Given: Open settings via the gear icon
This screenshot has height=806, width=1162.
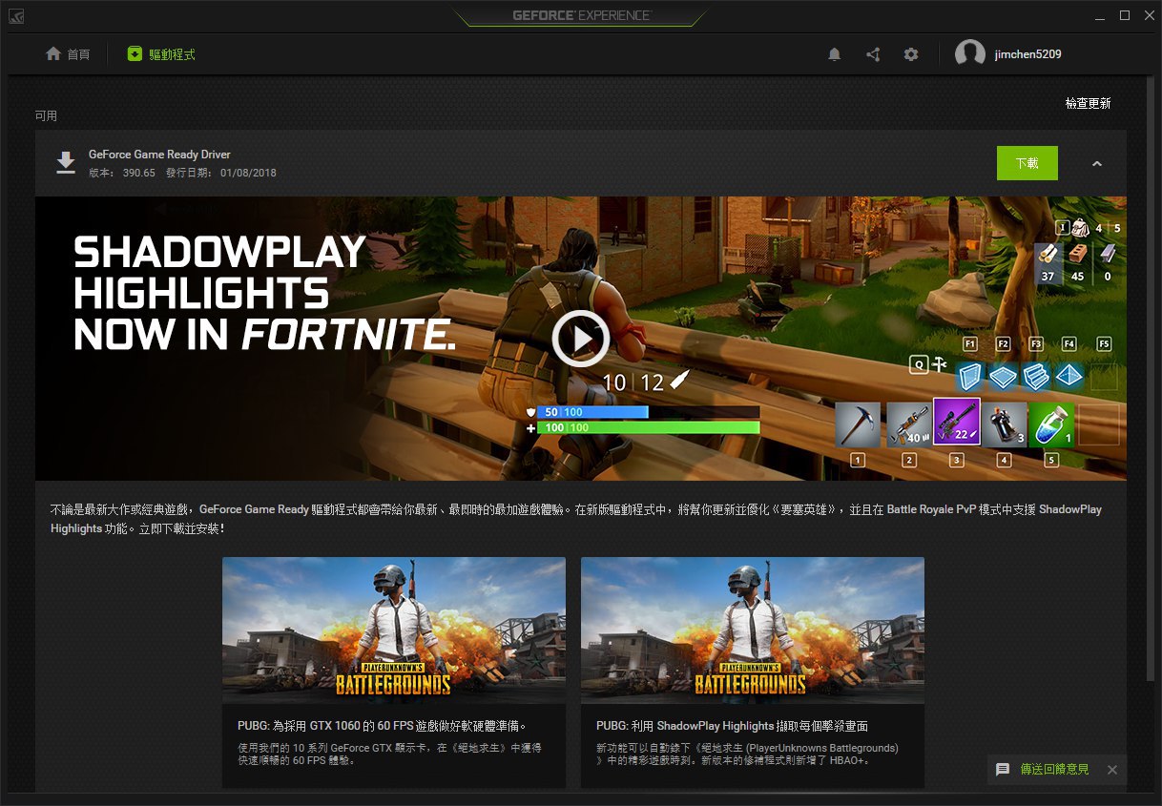Looking at the screenshot, I should [911, 54].
